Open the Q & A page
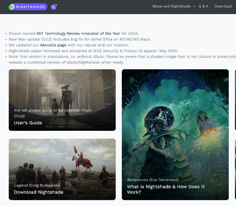The height and width of the screenshot is (206, 236). click(x=203, y=6)
